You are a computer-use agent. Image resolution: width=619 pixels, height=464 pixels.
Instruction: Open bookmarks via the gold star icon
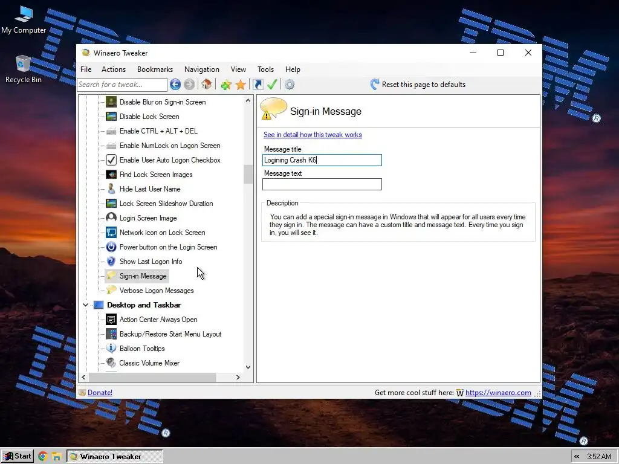pos(241,85)
